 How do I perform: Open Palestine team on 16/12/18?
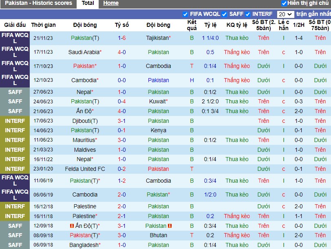click(x=85, y=206)
